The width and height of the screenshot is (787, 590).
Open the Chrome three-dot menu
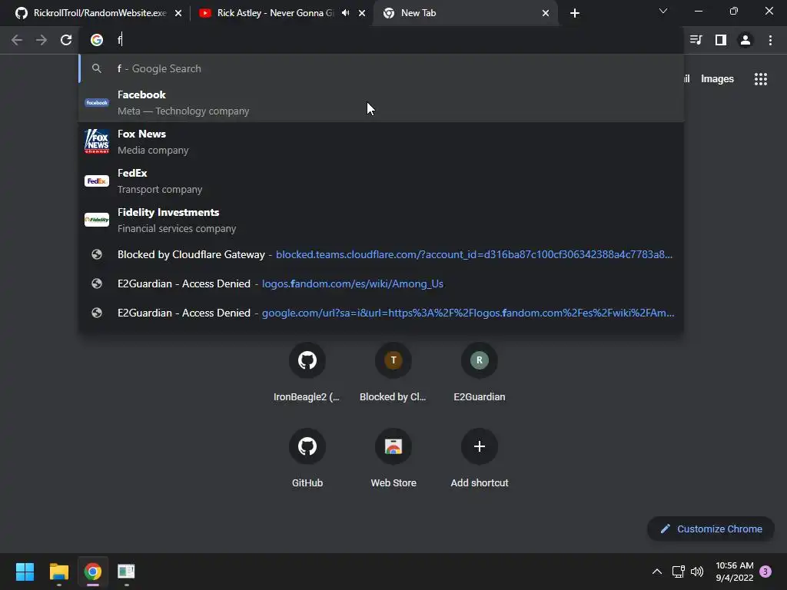point(770,40)
